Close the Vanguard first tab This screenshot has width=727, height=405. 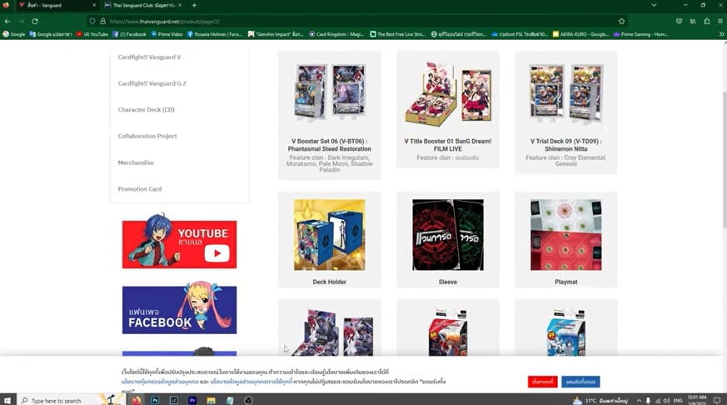pos(94,5)
